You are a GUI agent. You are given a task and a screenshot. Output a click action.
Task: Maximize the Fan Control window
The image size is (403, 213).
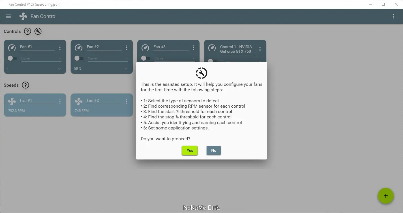(x=383, y=4)
